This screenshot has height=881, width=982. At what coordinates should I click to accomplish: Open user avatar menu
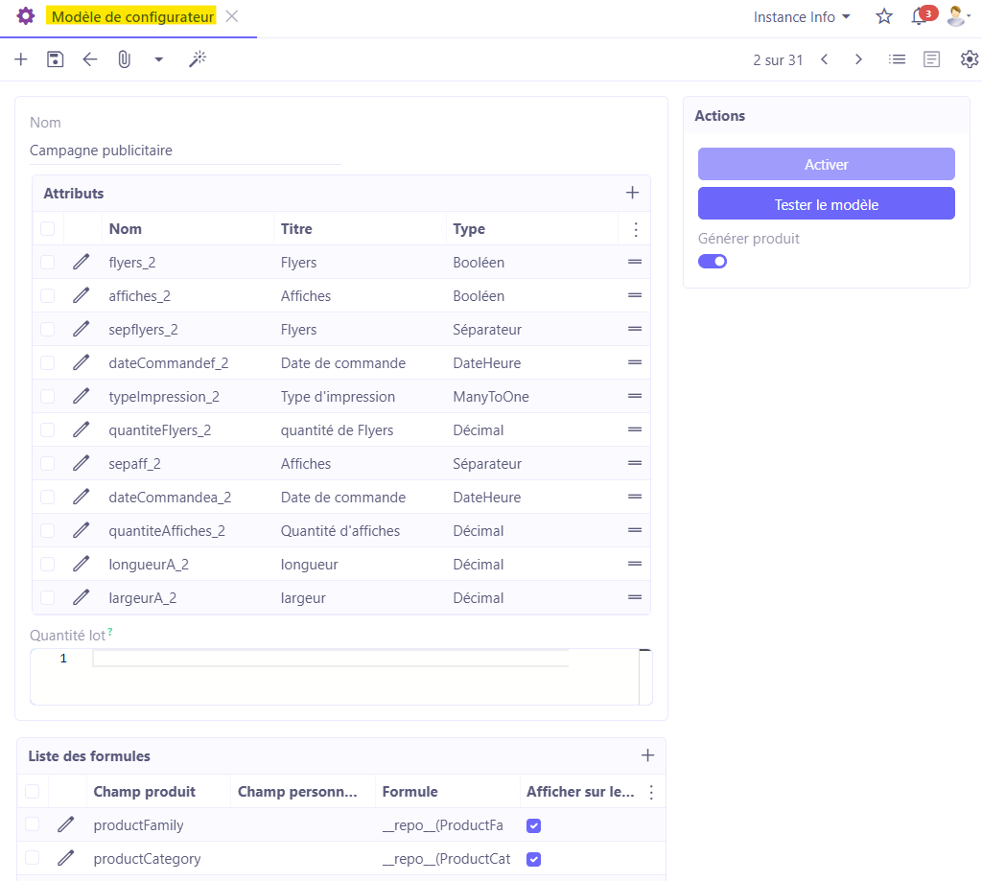958,16
